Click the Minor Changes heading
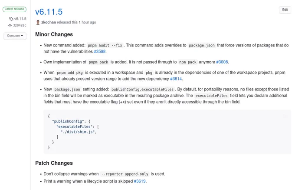The image size is (295, 190). (54, 34)
